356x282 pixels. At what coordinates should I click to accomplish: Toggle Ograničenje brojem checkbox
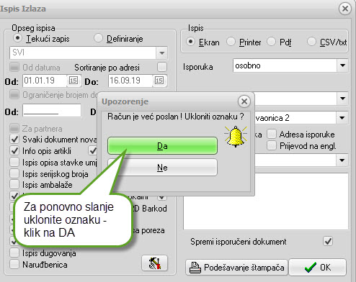pos(14,95)
